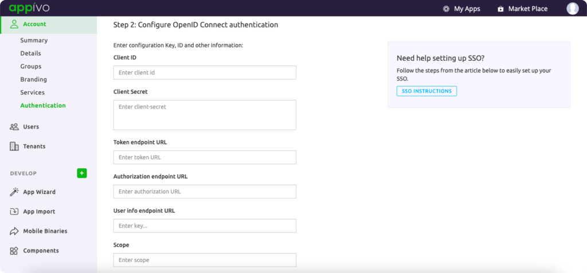Click the 'Client Secret' field label

pyautogui.click(x=131, y=92)
